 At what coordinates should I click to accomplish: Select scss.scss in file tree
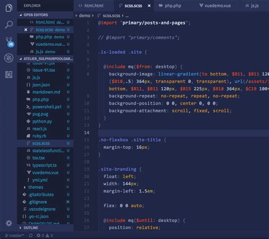click(x=45, y=143)
